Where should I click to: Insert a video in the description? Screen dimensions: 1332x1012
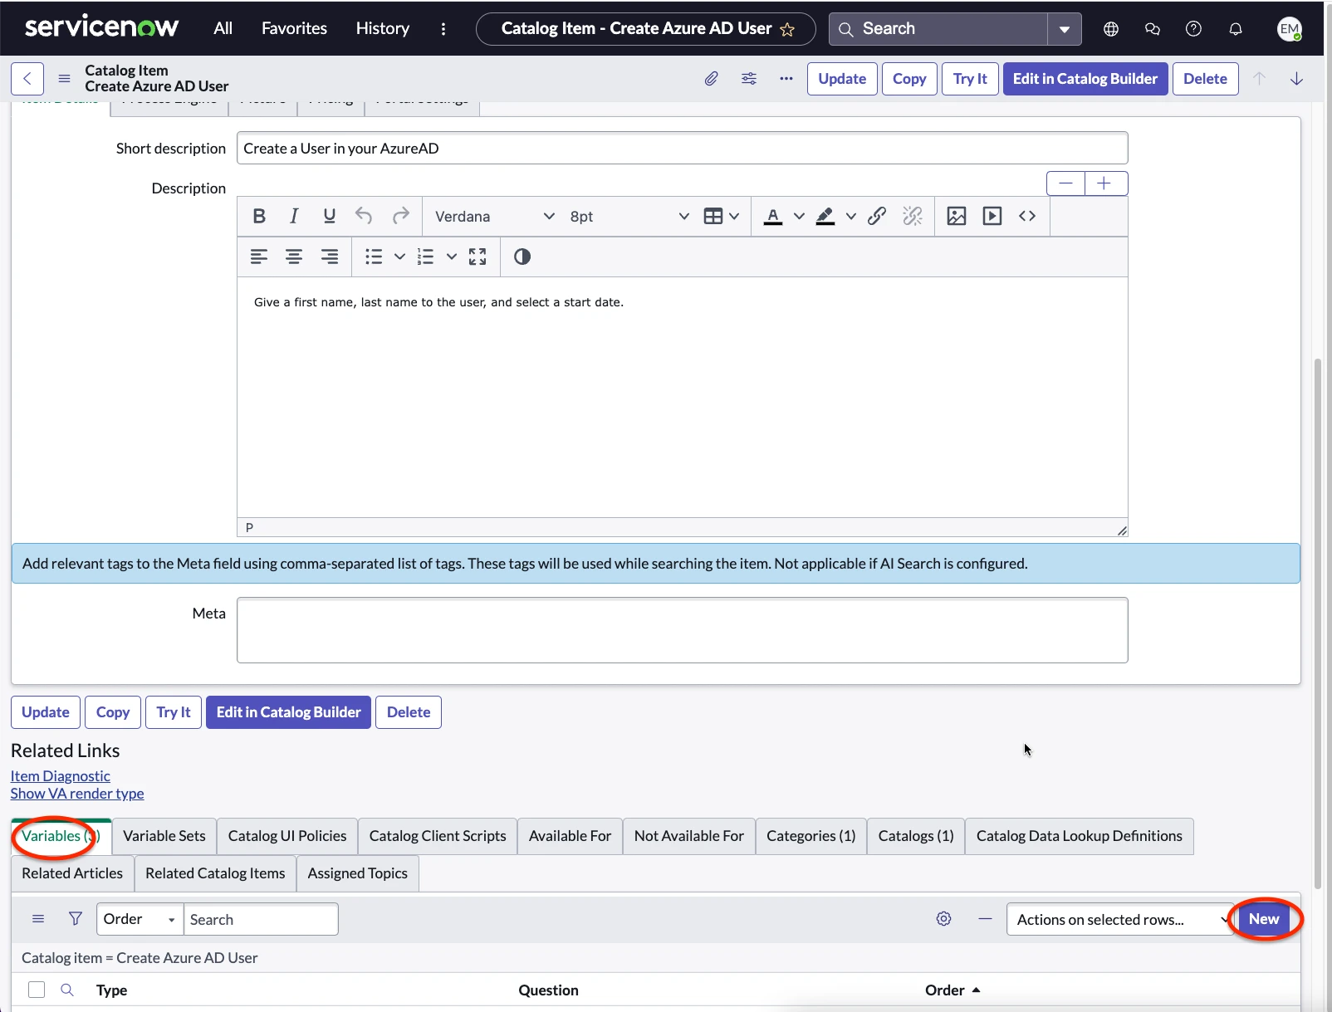click(992, 217)
